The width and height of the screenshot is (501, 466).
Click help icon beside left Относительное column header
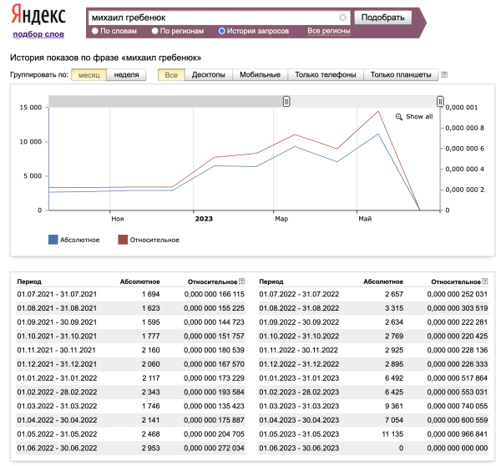click(x=241, y=282)
